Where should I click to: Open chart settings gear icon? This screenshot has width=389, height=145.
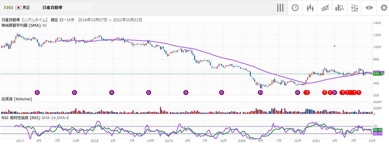pyautogui.click(x=383, y=8)
